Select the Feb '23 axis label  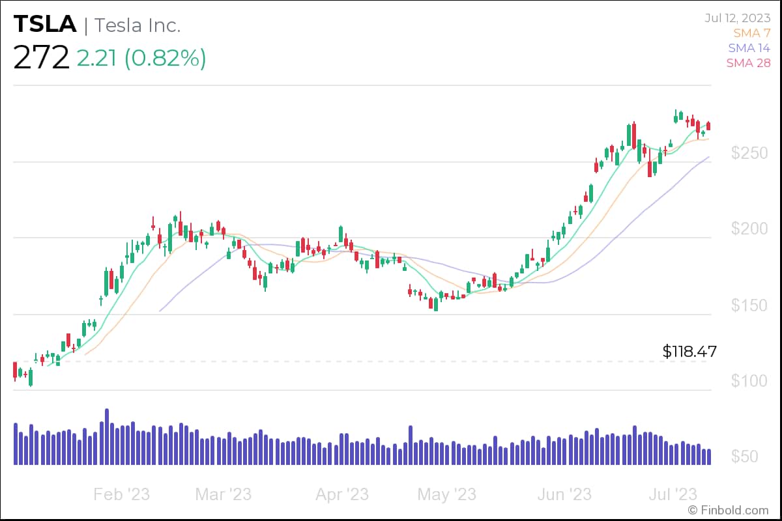pyautogui.click(x=121, y=495)
